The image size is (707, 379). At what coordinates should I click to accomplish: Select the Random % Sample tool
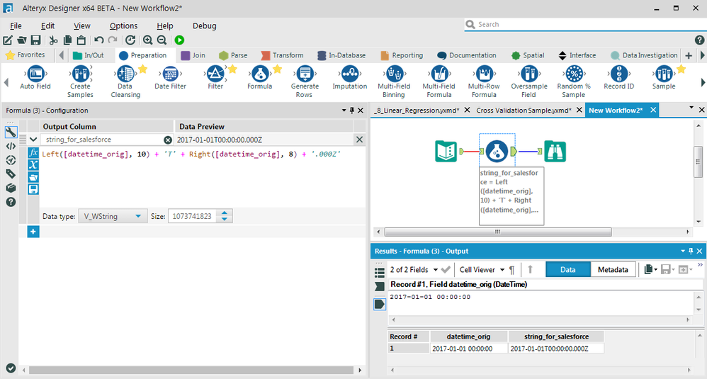pos(574,81)
